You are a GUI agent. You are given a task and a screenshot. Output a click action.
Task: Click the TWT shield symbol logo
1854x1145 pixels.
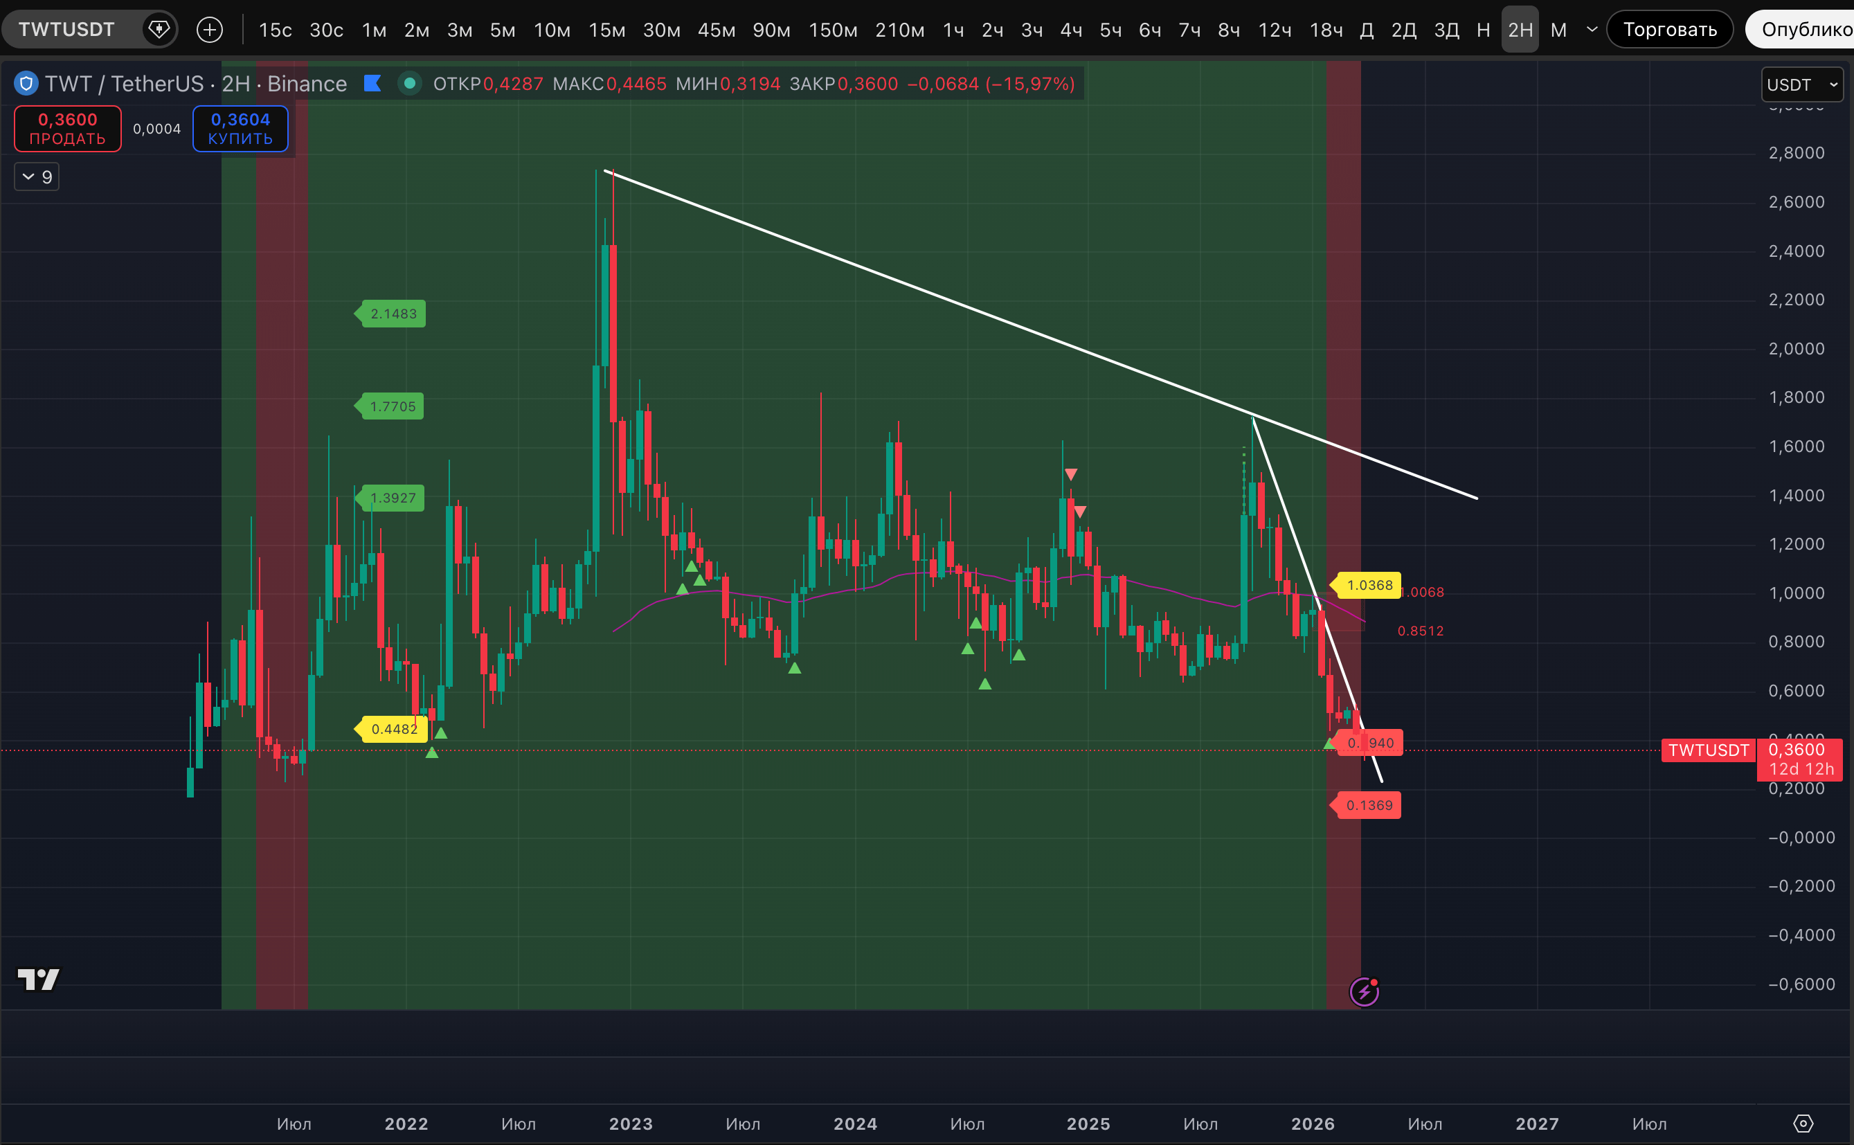26,83
